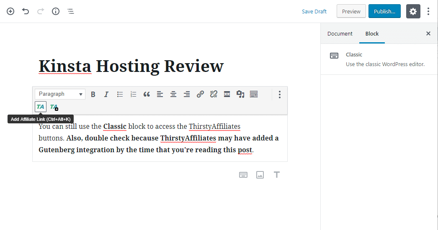Insert Read More tag
The image size is (438, 230).
pyautogui.click(x=227, y=94)
